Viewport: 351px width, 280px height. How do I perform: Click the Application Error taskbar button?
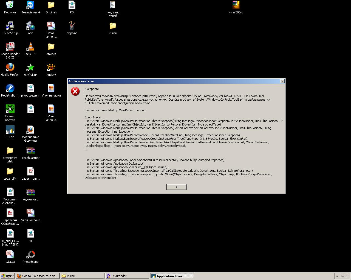172,276
